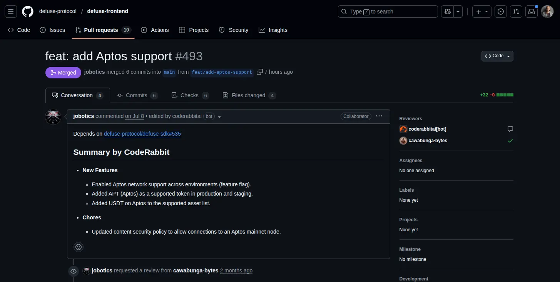Open the defuse-protocol organization link
Screen dimensions: 560x282
click(x=58, y=11)
